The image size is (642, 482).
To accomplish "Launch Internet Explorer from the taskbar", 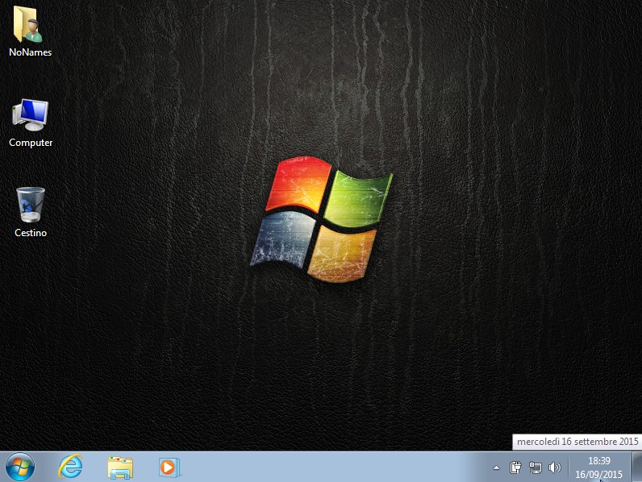I will coord(70,467).
